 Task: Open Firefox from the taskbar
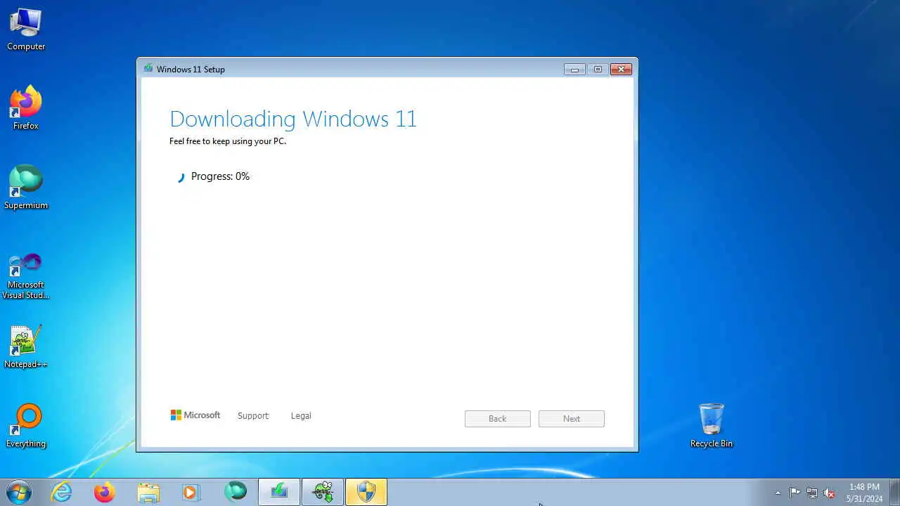(105, 492)
